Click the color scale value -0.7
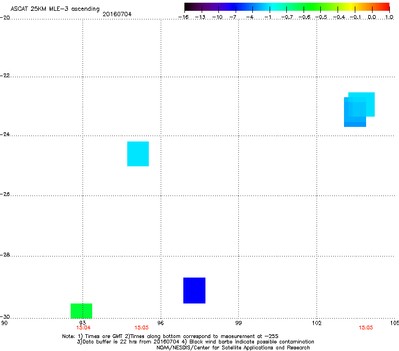The height and width of the screenshot is (351, 399). coord(287,17)
